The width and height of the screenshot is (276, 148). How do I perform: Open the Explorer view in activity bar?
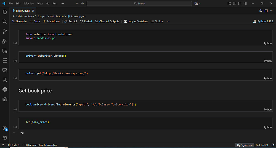pyautogui.click(x=5, y=12)
